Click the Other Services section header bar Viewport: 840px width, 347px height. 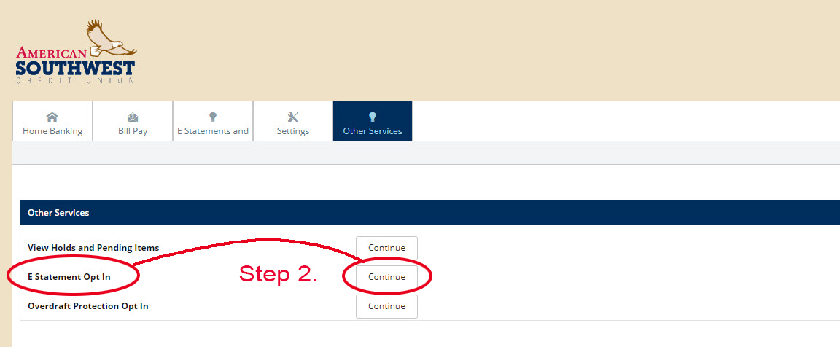(x=429, y=213)
